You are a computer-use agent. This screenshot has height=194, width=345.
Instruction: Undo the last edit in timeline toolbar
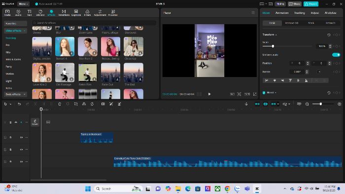[x=19, y=104]
